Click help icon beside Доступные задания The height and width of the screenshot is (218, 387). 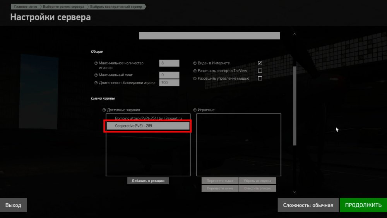click(104, 110)
